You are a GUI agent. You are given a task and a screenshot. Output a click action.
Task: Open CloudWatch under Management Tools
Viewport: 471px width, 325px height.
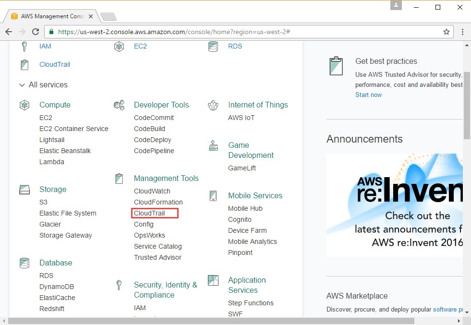tap(152, 192)
